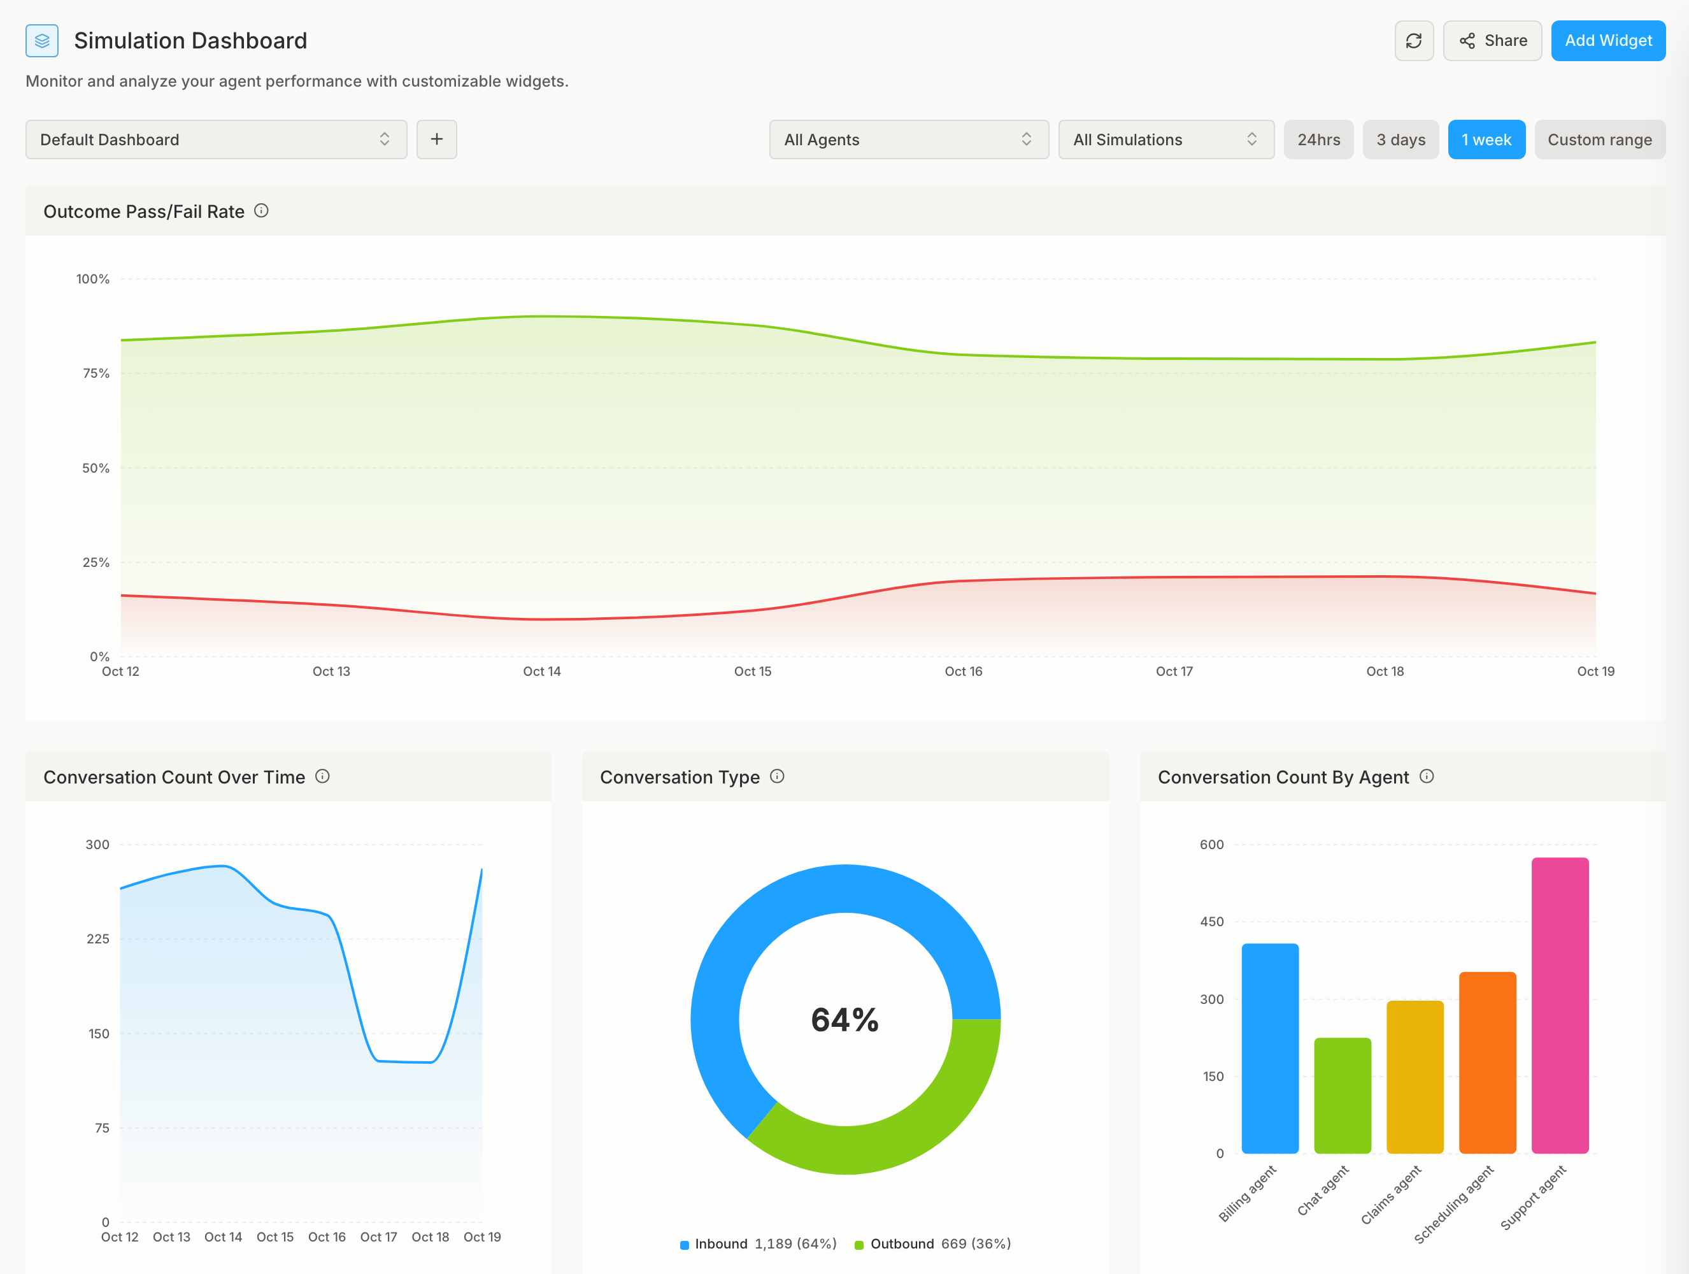Expand the All Agents filter dropdown
This screenshot has height=1274, width=1689.
coord(909,140)
